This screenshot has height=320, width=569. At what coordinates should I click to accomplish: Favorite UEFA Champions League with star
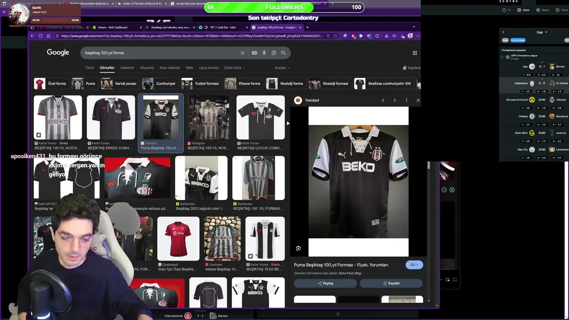502,57
